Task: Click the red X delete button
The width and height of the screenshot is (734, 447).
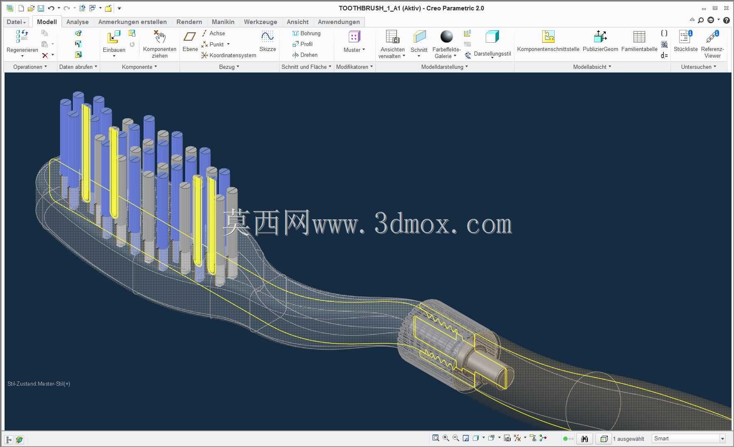Action: click(x=45, y=55)
